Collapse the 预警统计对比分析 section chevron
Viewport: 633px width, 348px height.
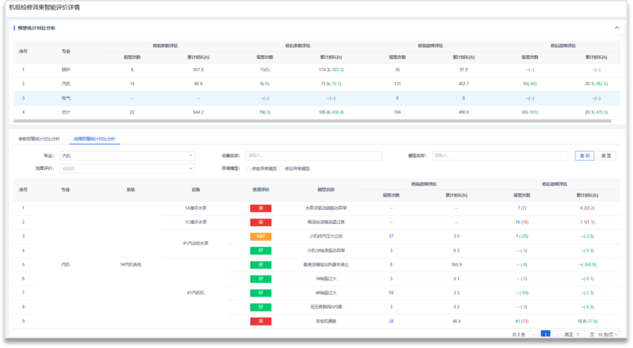(617, 28)
